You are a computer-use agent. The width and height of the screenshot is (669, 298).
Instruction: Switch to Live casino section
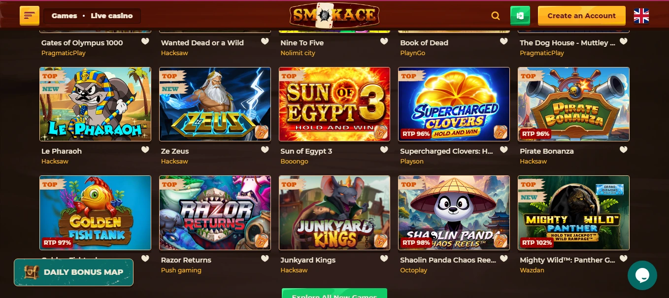click(x=111, y=16)
